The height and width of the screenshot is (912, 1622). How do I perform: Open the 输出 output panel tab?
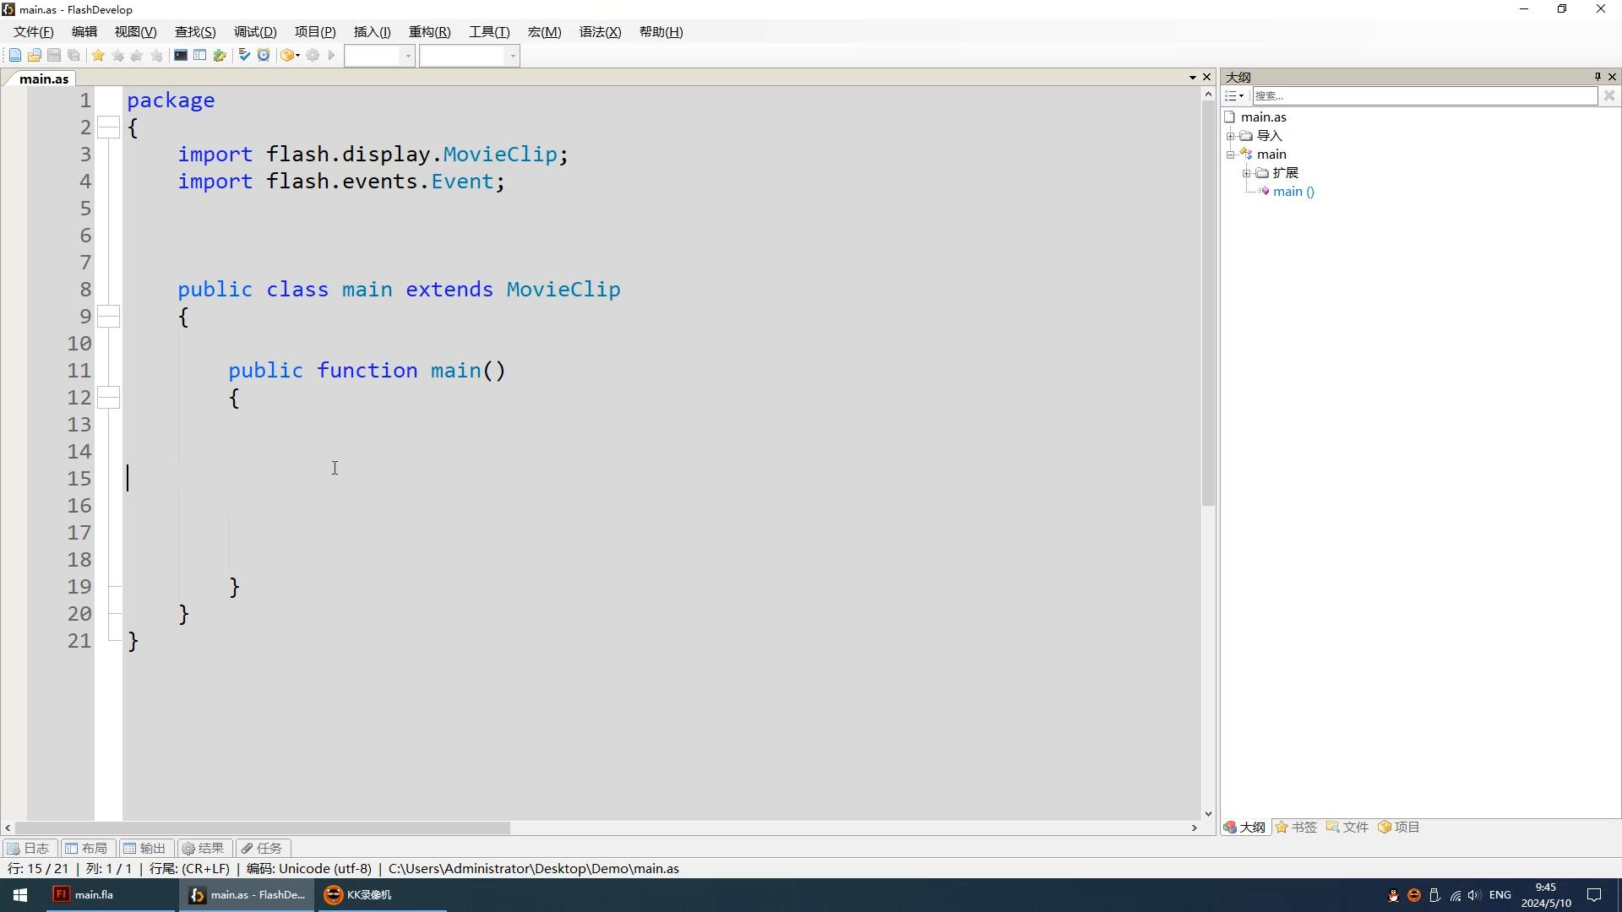[145, 849]
